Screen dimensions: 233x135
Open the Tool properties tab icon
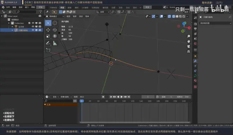[195, 18]
